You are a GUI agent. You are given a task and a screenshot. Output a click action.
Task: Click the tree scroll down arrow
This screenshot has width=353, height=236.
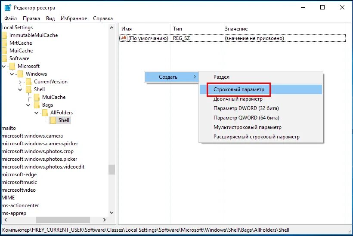(111, 213)
